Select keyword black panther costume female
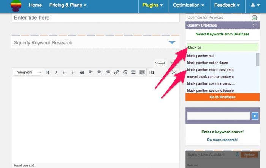This screenshot has height=168, width=266. pos(211,91)
